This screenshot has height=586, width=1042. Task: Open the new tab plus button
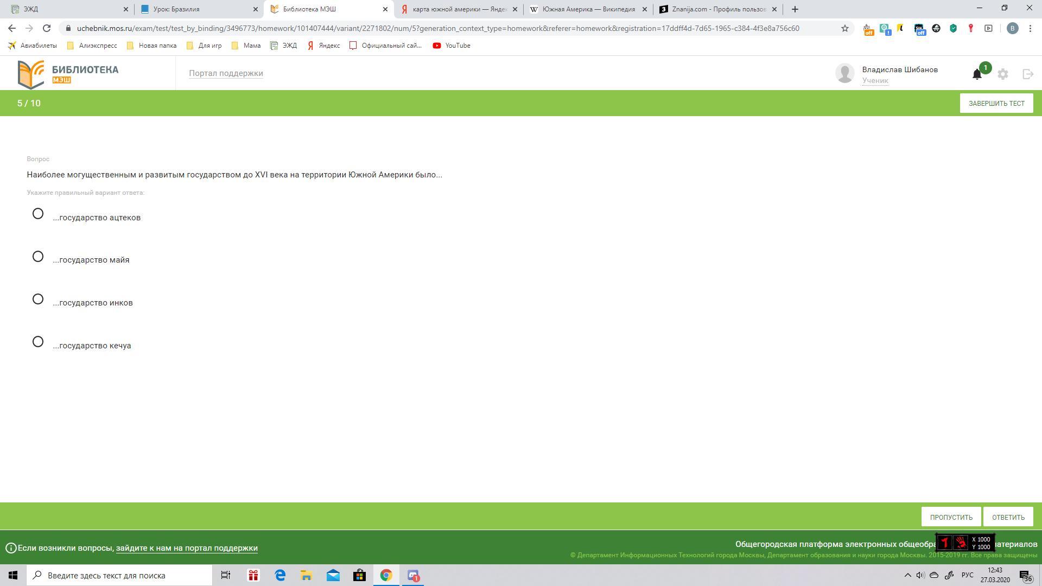795,9
